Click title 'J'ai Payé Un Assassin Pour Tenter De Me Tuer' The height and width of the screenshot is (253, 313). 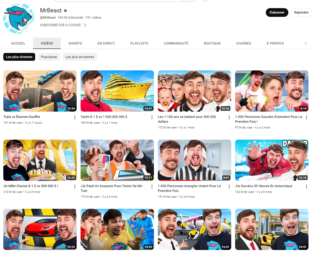coord(111,188)
